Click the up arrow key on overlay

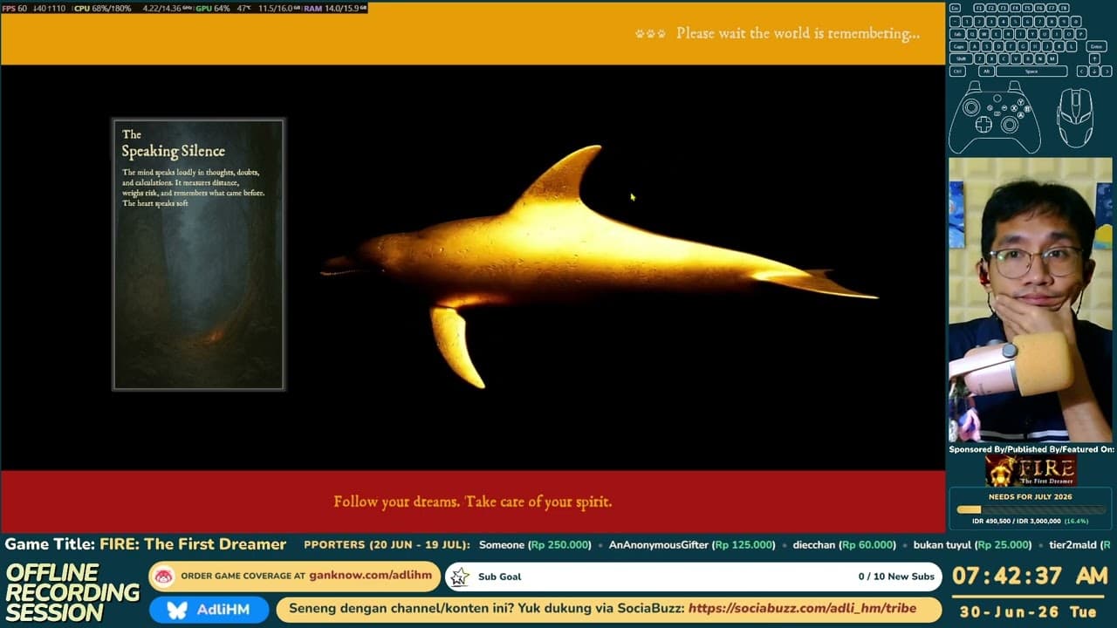(1094, 58)
